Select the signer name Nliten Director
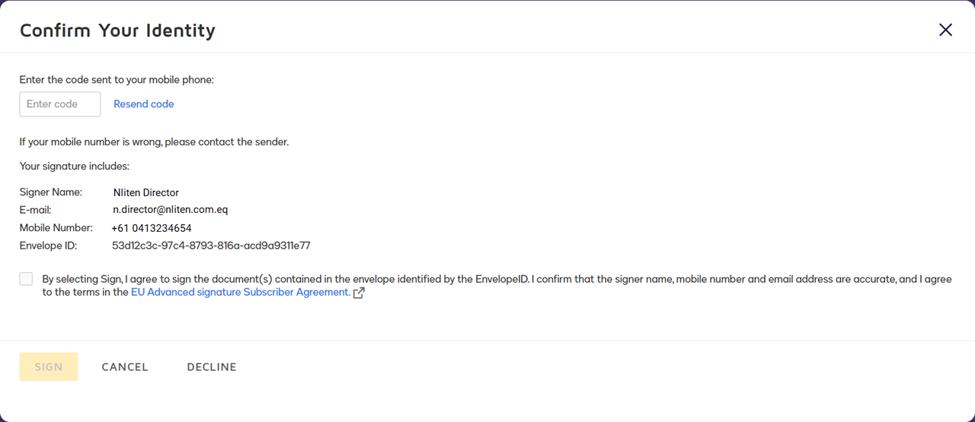Viewport: 975px width, 422px height. point(145,192)
